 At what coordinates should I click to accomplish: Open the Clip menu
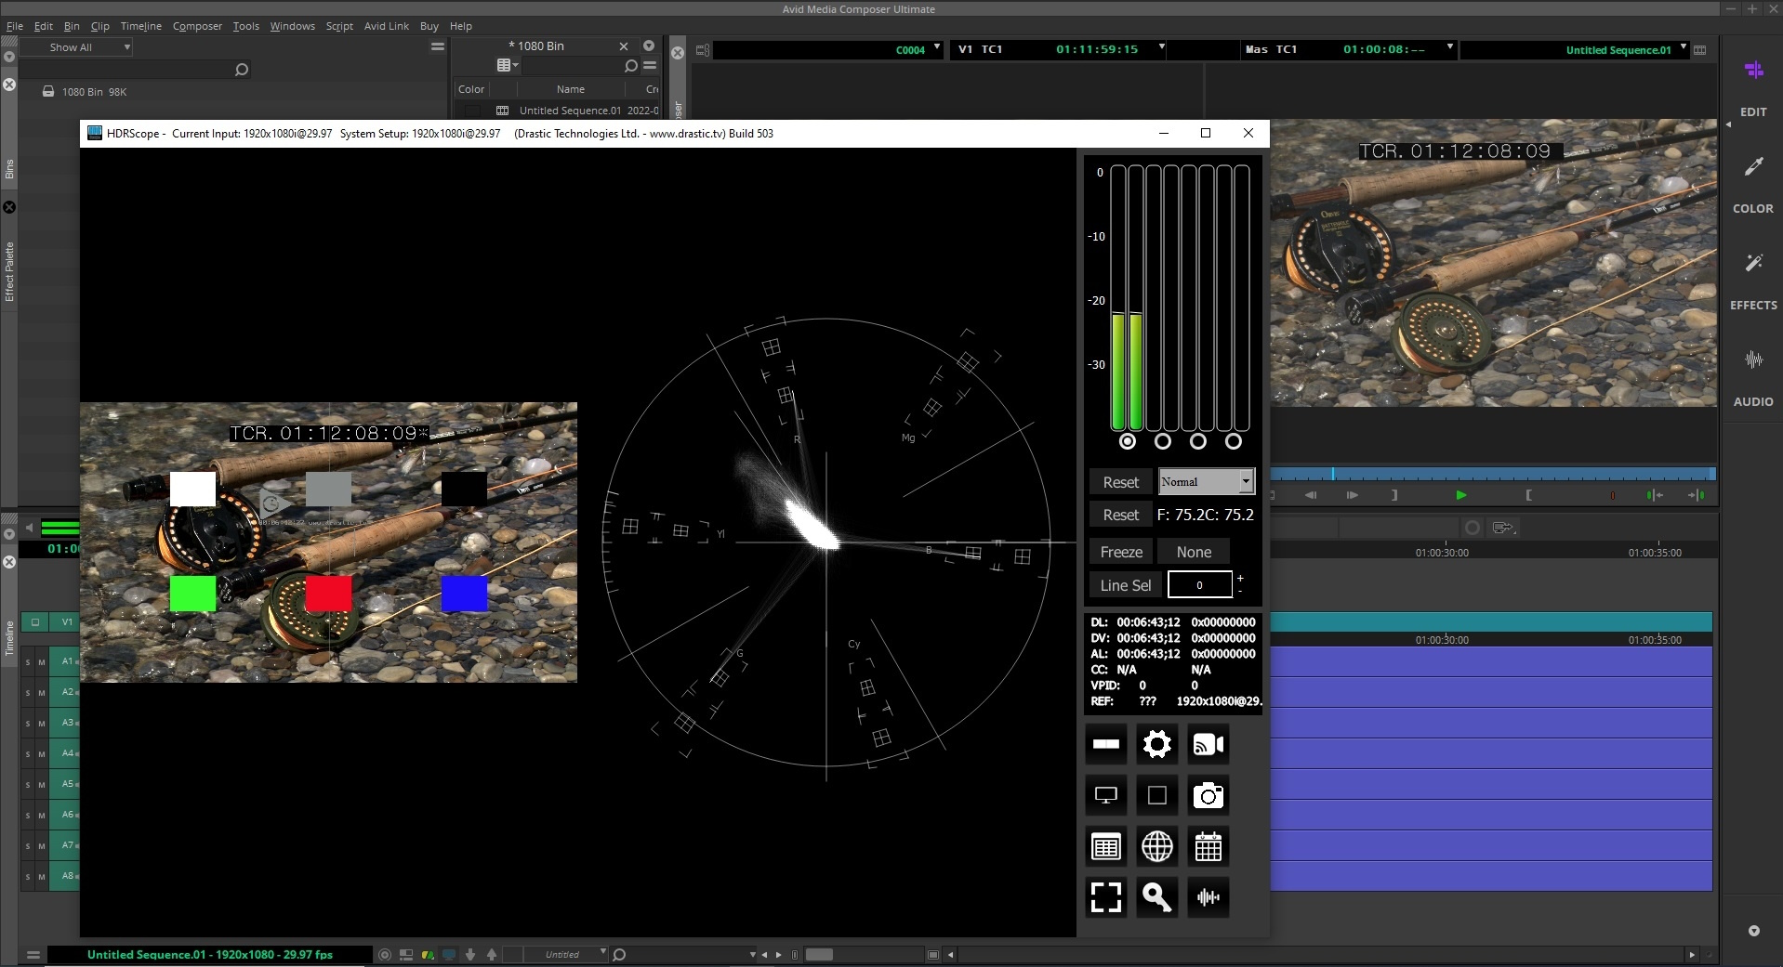[x=100, y=26]
